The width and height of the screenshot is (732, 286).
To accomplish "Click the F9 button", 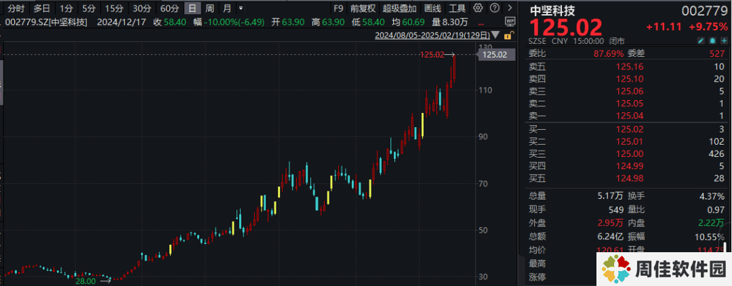I will (338, 8).
